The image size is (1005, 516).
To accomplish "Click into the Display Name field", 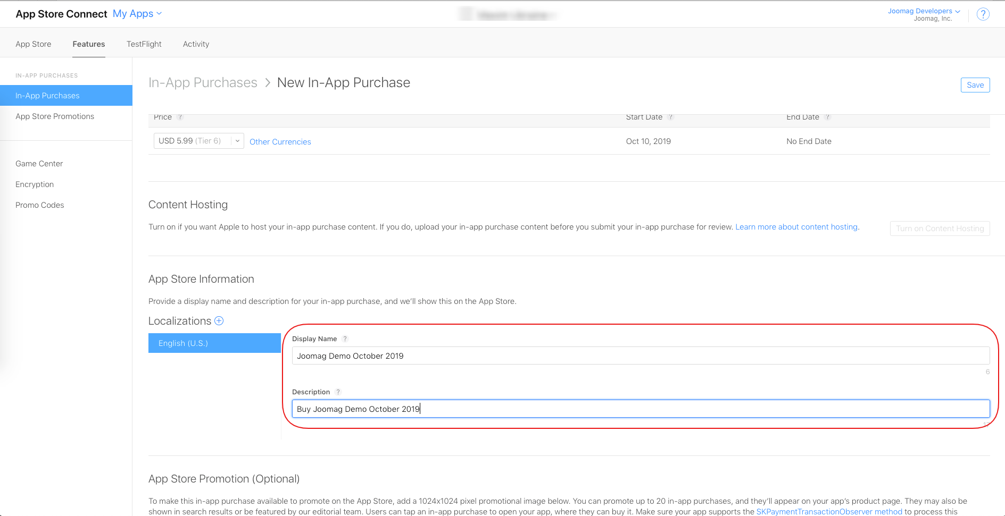I will pyautogui.click(x=640, y=356).
